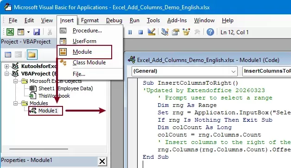Click the 'Sub InsertColumnsToRight()' code line

pyautogui.click(x=190, y=83)
